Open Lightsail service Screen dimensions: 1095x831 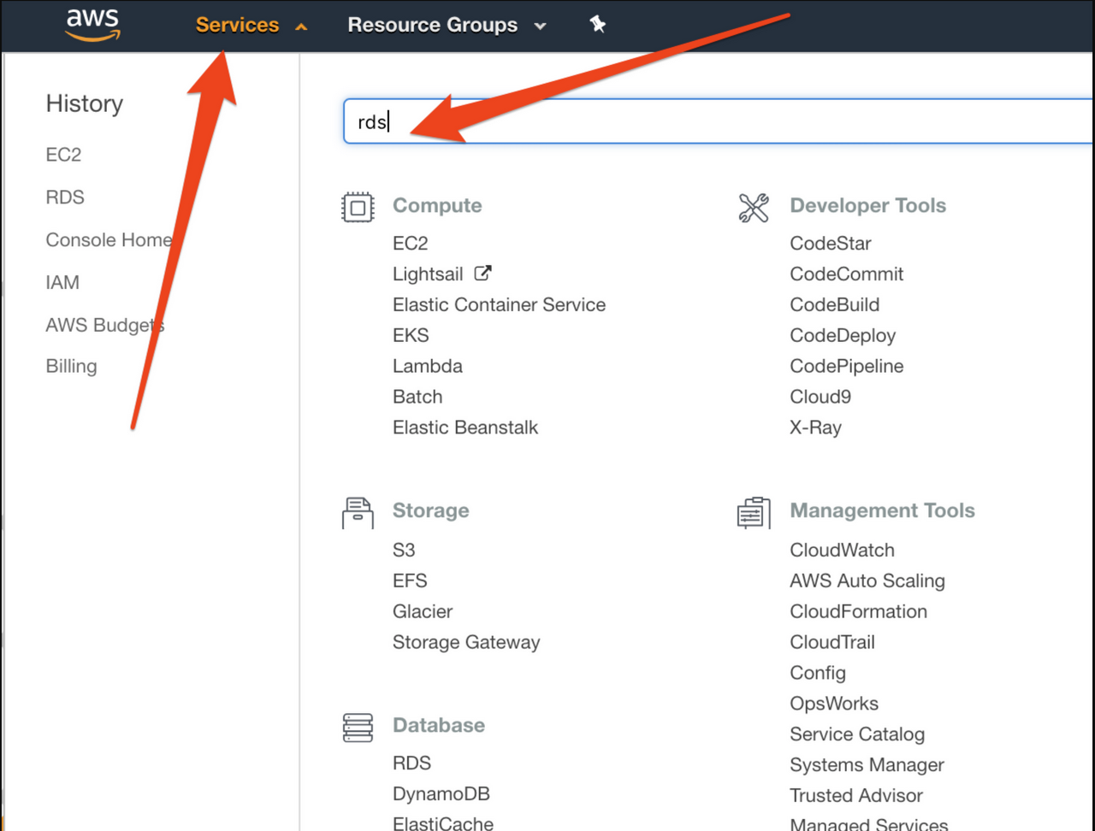click(x=428, y=274)
